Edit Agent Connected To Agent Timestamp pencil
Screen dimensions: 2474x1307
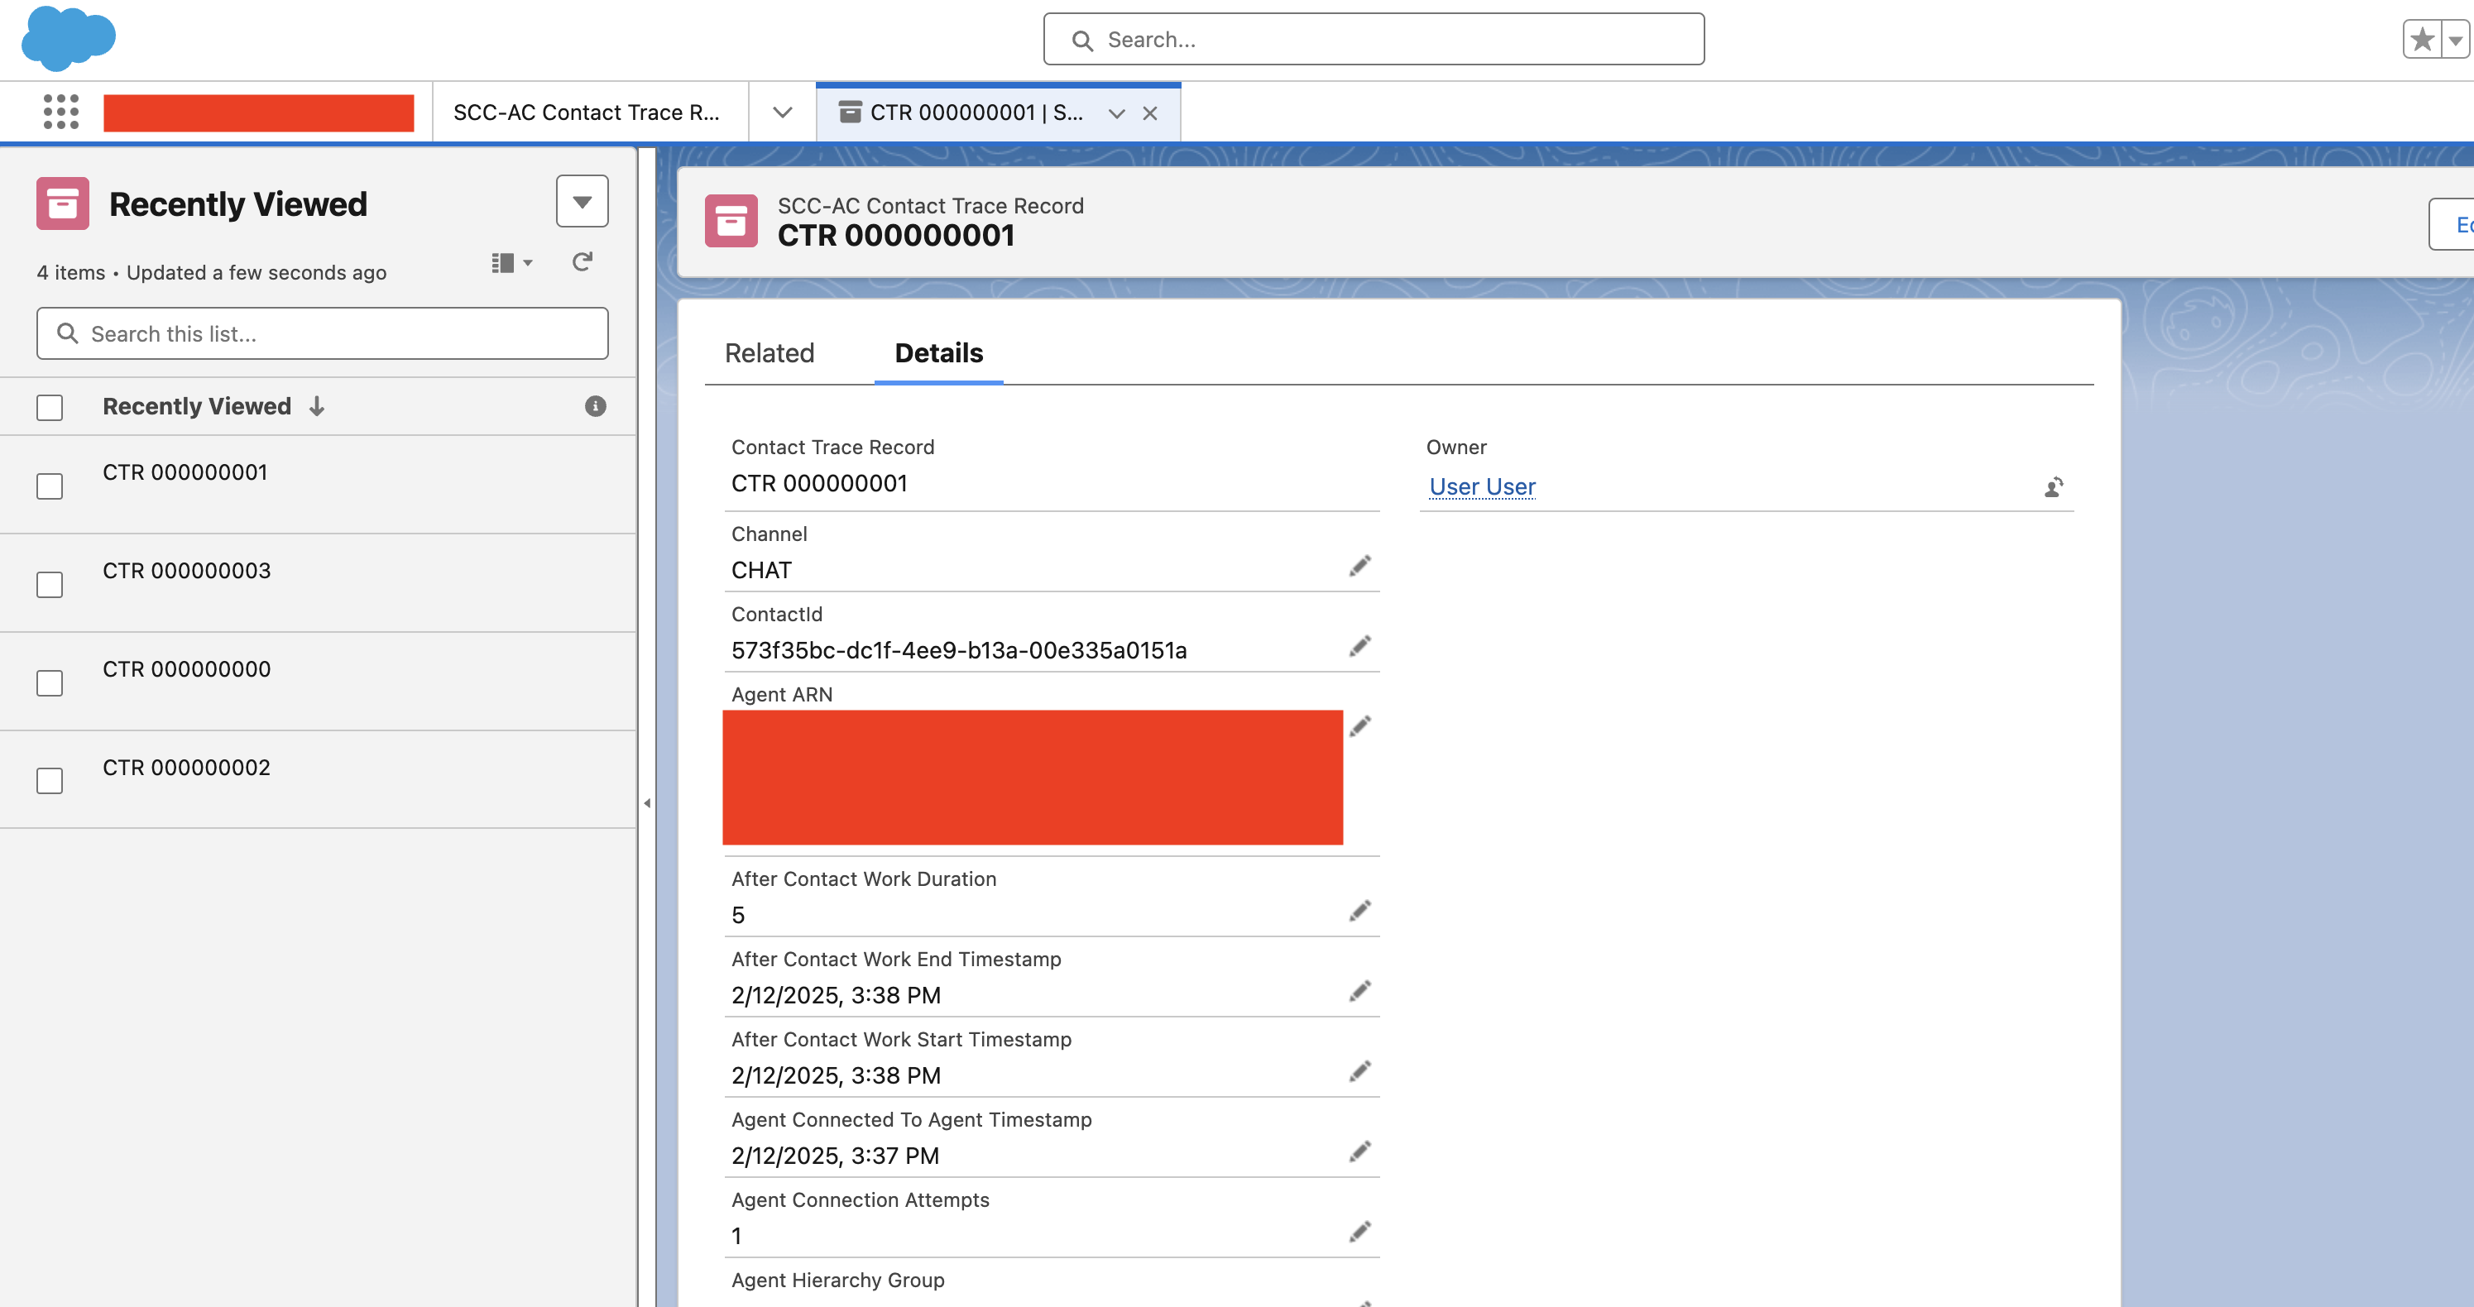pos(1359,1151)
